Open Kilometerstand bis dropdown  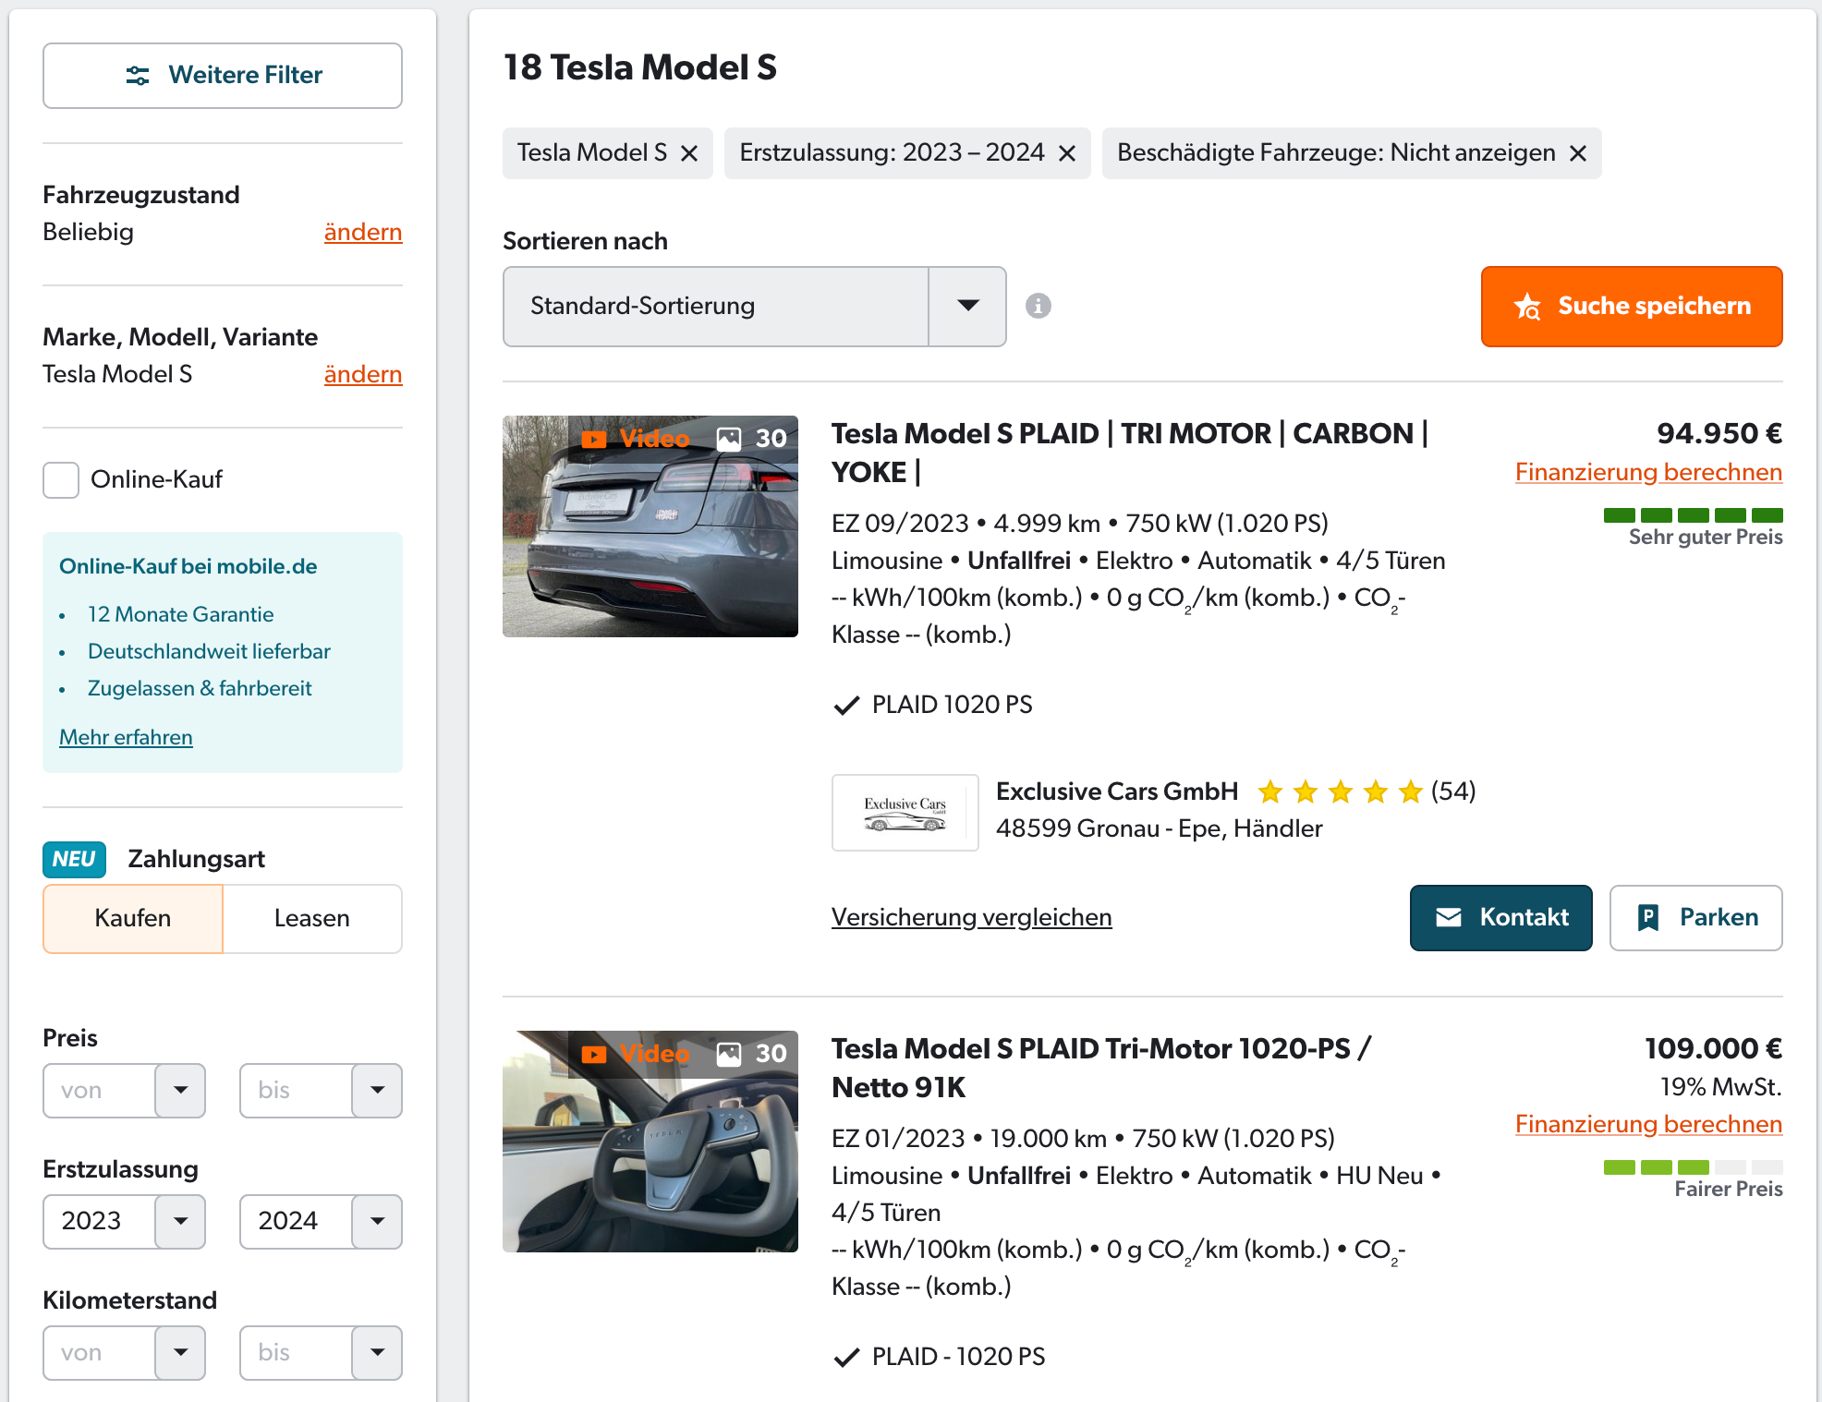pos(377,1353)
